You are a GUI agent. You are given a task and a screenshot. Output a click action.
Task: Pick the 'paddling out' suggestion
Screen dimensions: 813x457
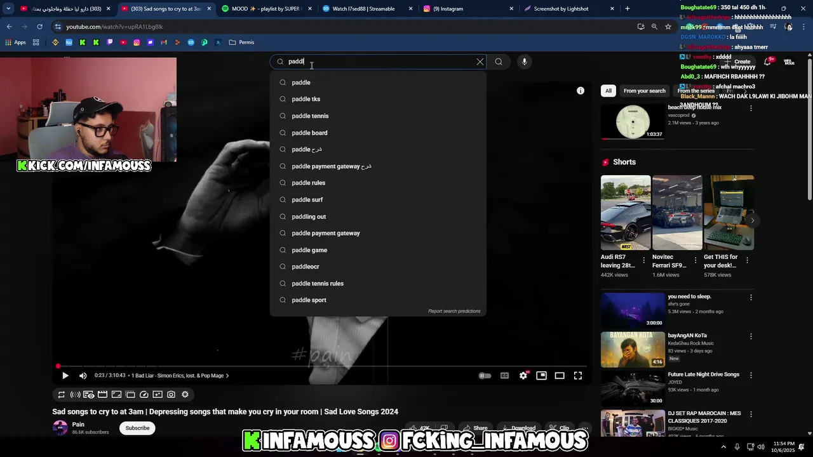click(x=378, y=216)
